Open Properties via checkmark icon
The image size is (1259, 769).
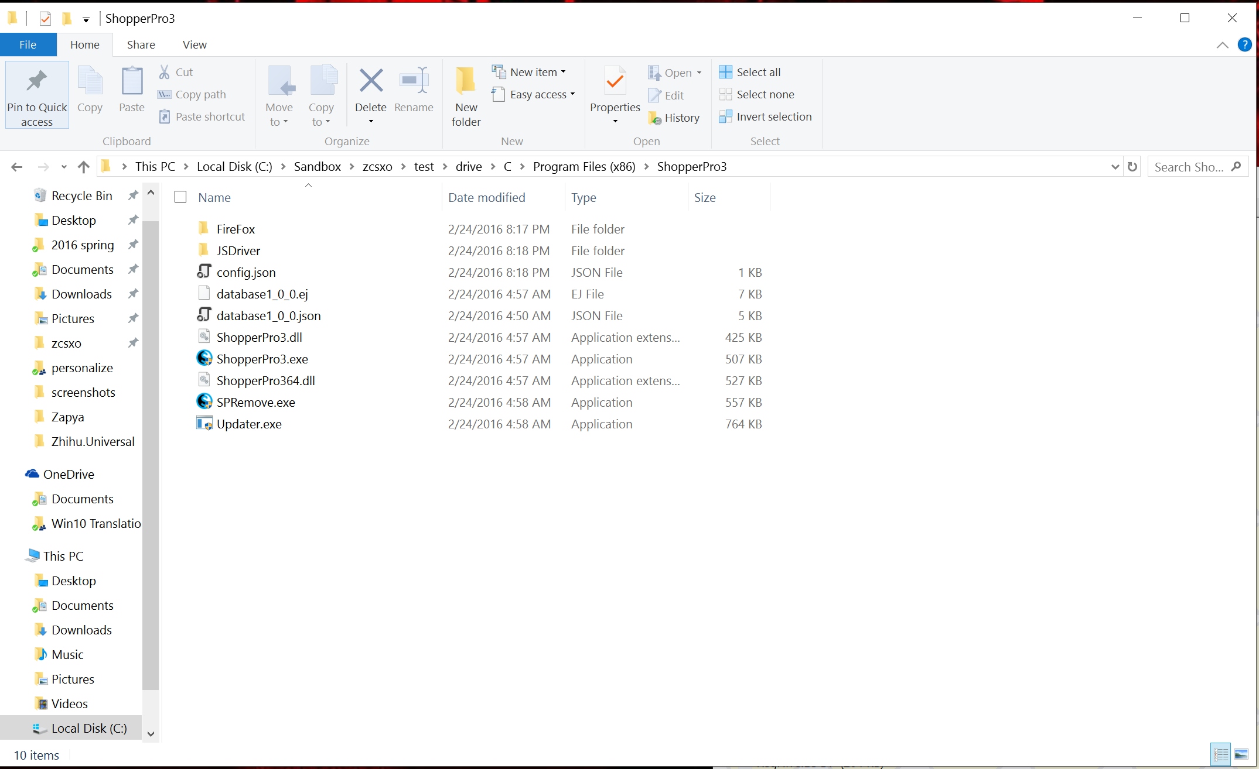(615, 81)
